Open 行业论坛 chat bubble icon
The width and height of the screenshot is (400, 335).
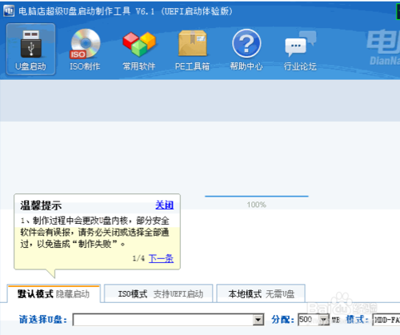[x=300, y=50]
